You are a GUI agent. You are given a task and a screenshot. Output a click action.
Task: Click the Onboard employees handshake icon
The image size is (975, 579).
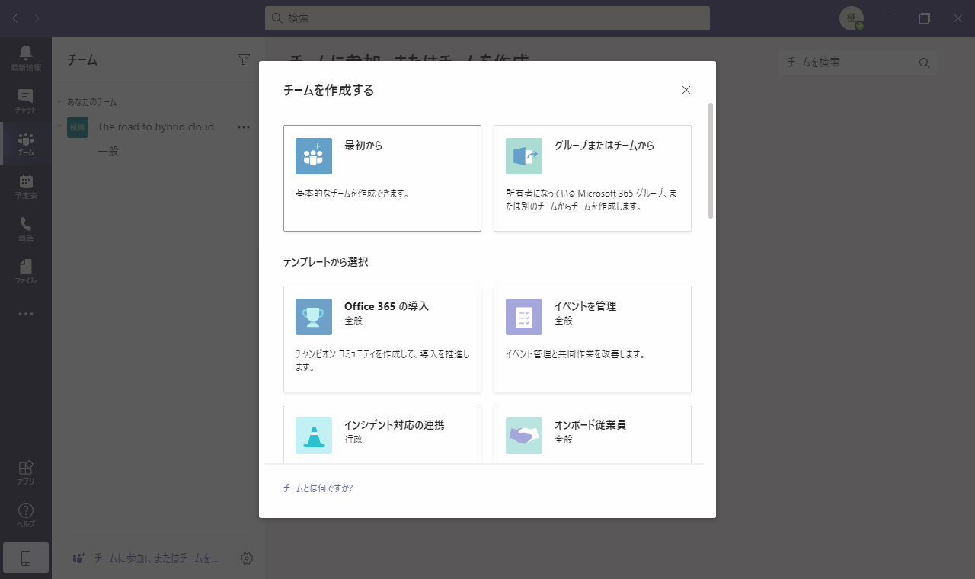[x=524, y=436]
